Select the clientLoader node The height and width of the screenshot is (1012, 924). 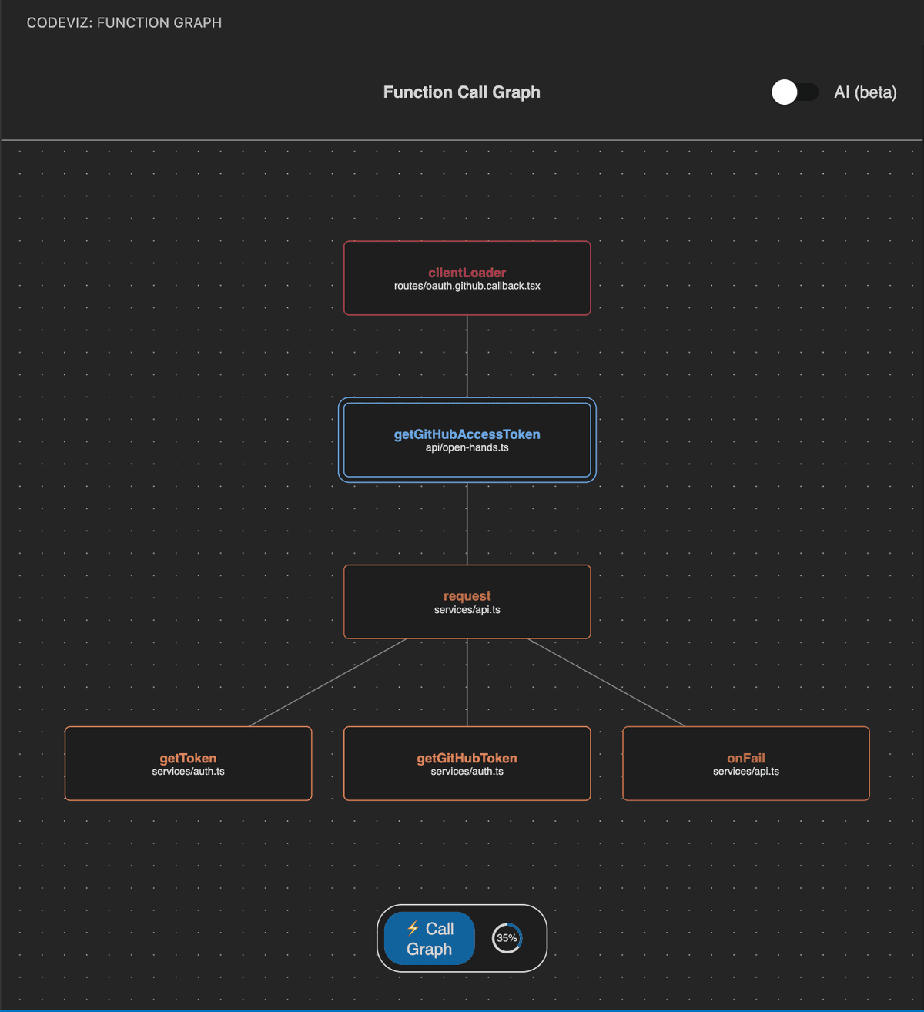tap(467, 278)
